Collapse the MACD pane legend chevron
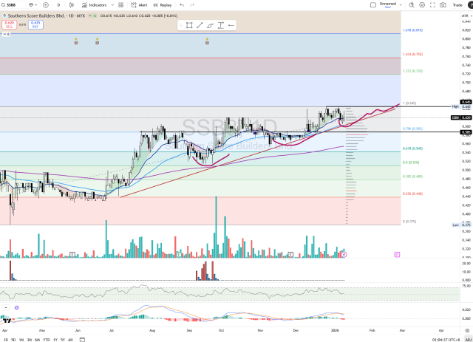 pos(6,307)
